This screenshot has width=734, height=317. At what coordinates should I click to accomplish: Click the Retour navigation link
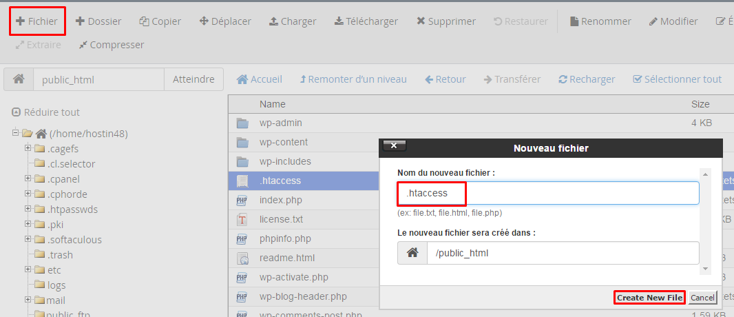click(445, 79)
